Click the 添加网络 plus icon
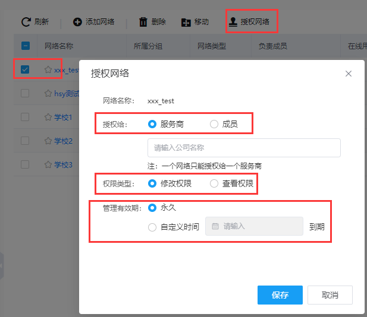This screenshot has height=317, width=367. (77, 22)
